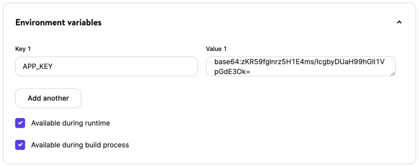Click the checkmark icon beside runtime option
419x167 pixels.
[20, 123]
